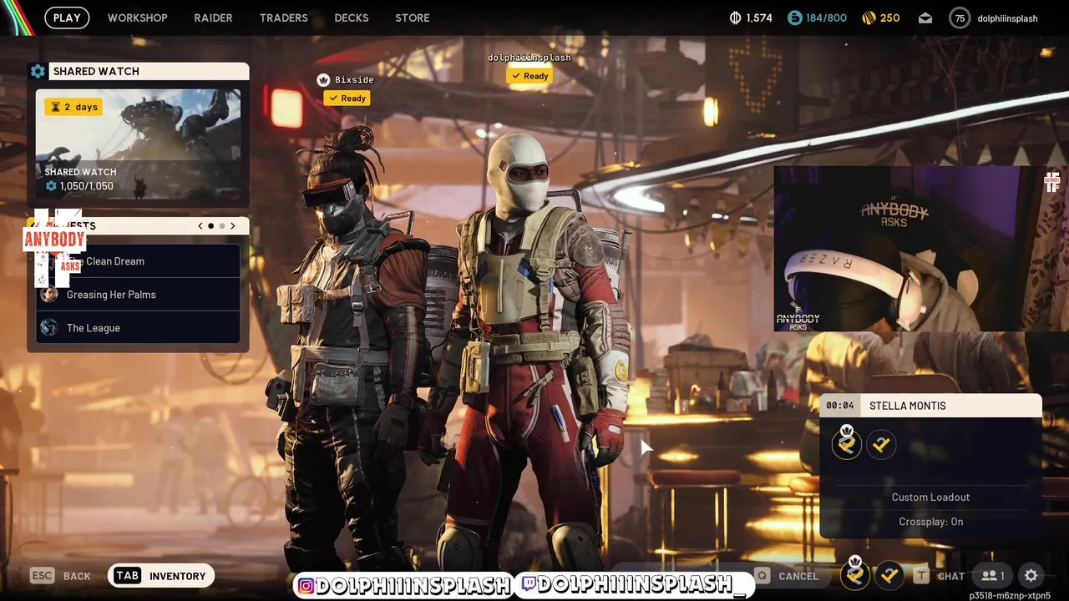Select the second quests page dot
1069x601 pixels.
[221, 226]
